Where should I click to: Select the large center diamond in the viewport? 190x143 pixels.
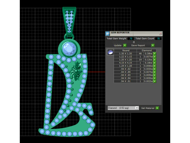(69, 49)
